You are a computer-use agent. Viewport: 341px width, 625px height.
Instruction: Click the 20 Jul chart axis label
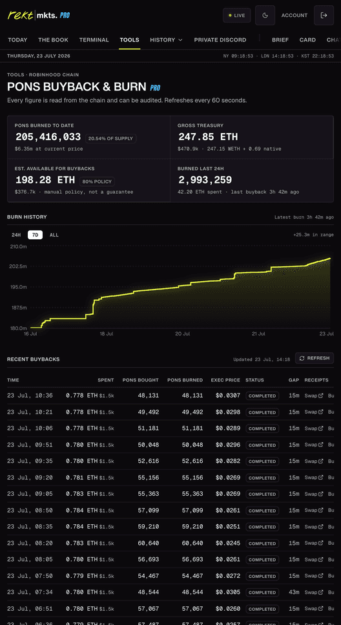(x=183, y=334)
